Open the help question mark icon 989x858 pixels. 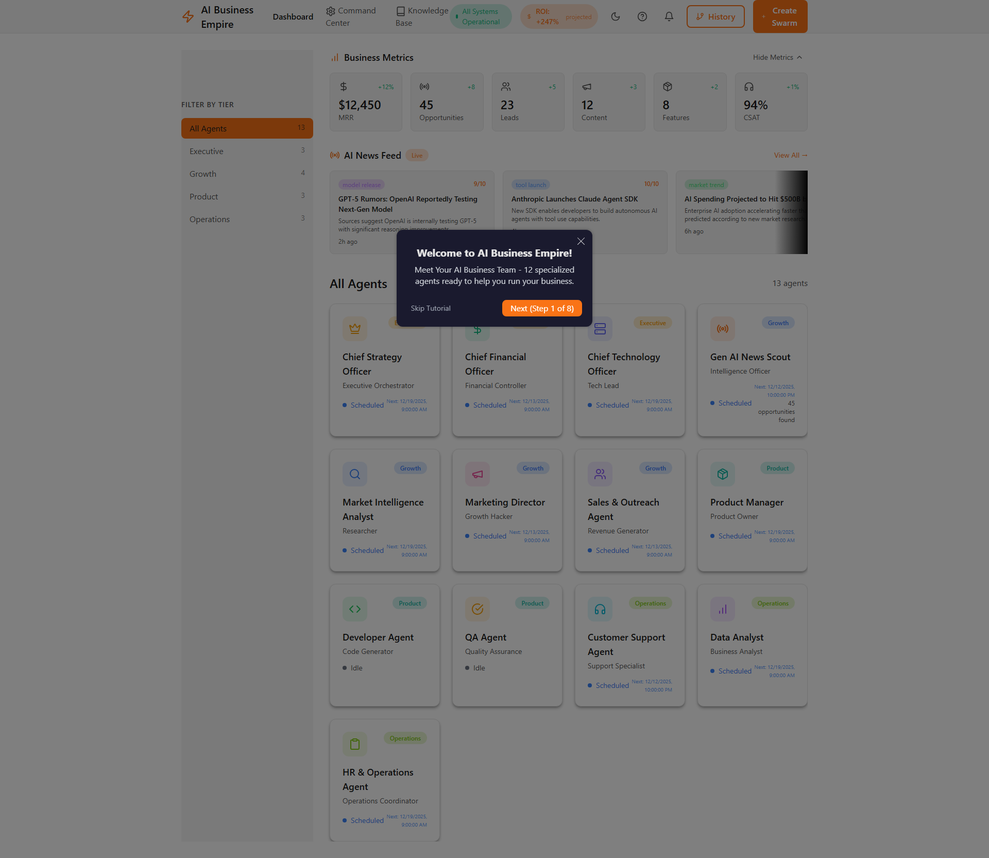pos(642,16)
